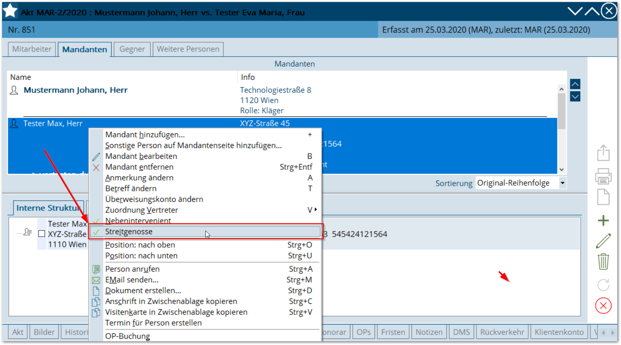Click the green plus add icon
The image size is (621, 345).
[603, 221]
